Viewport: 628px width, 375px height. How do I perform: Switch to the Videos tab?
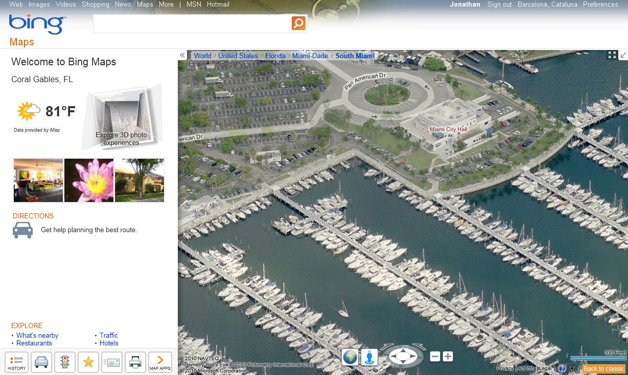click(x=65, y=4)
